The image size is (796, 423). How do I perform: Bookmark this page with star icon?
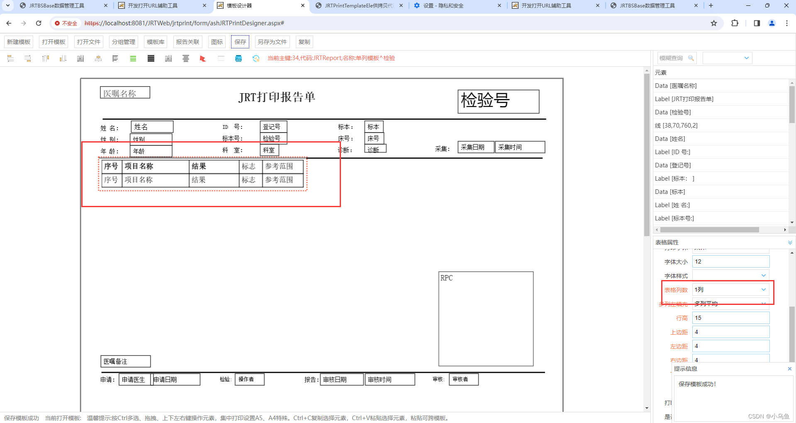714,23
